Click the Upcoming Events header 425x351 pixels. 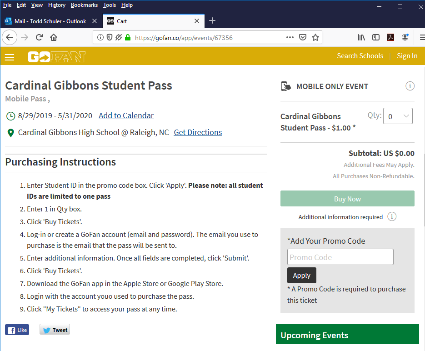[x=347, y=334]
